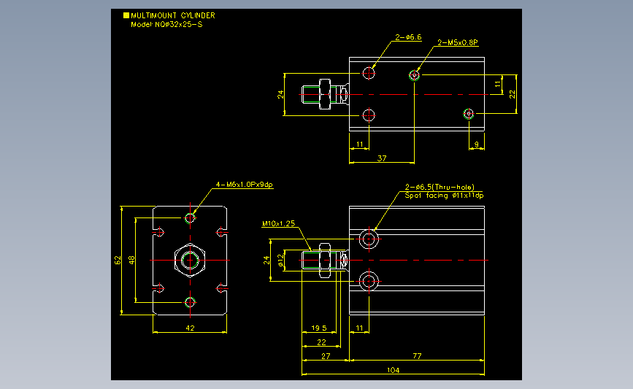Select the "φ12" rod diameter label
The width and height of the screenshot is (633, 389).
pyautogui.click(x=280, y=261)
